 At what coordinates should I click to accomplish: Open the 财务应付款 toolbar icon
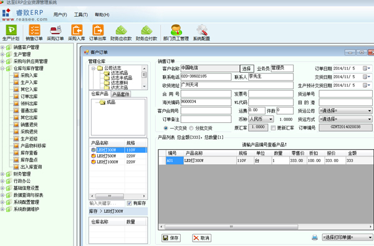pos(146,32)
